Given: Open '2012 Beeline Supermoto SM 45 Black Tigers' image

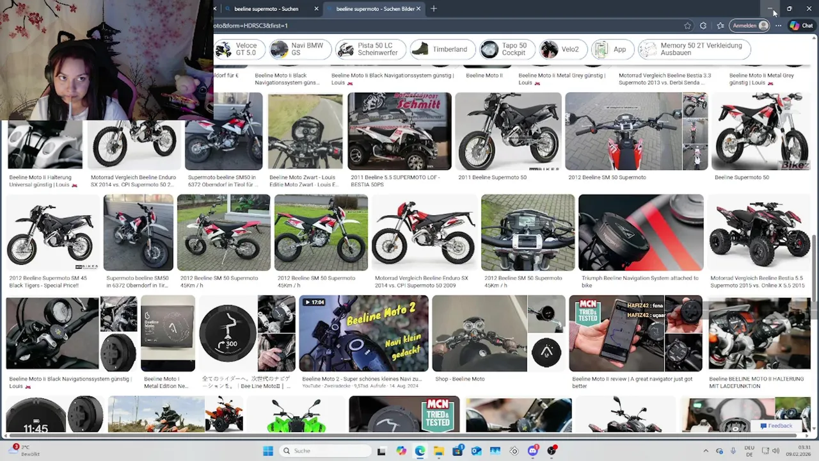Looking at the screenshot, I should coord(52,232).
